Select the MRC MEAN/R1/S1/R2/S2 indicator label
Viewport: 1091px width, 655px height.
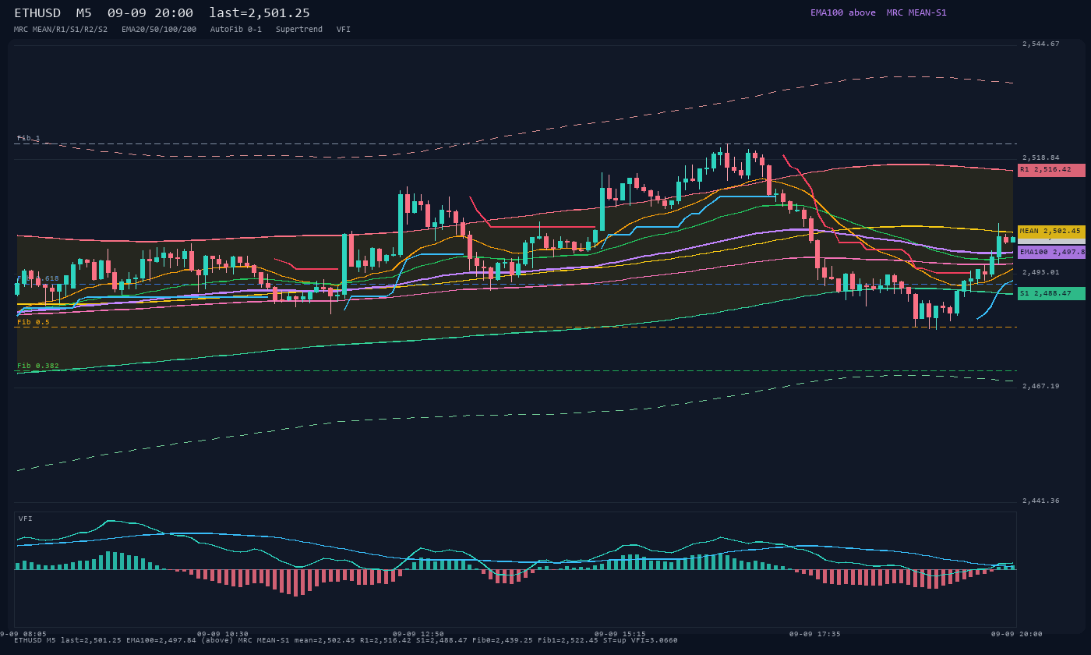click(x=61, y=30)
